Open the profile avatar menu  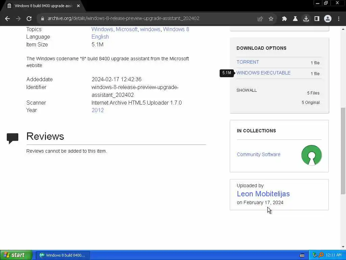(x=328, y=19)
